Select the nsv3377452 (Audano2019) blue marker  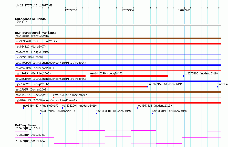(x=148, y=87)
